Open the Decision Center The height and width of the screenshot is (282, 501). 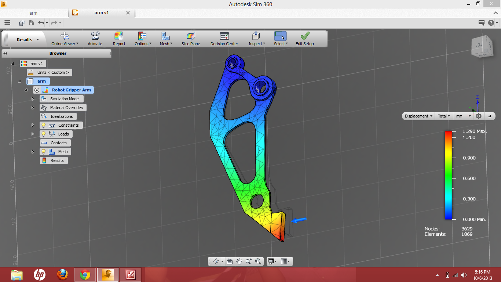click(224, 39)
